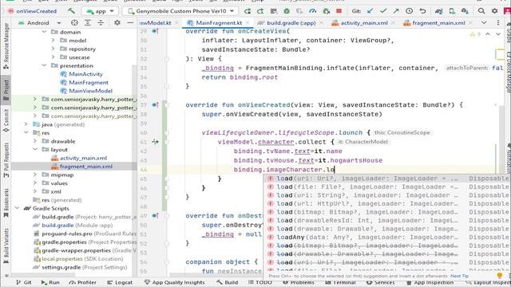
Task: Open IDE settings gear in main toolbar
Action: pyautogui.click(x=495, y=11)
